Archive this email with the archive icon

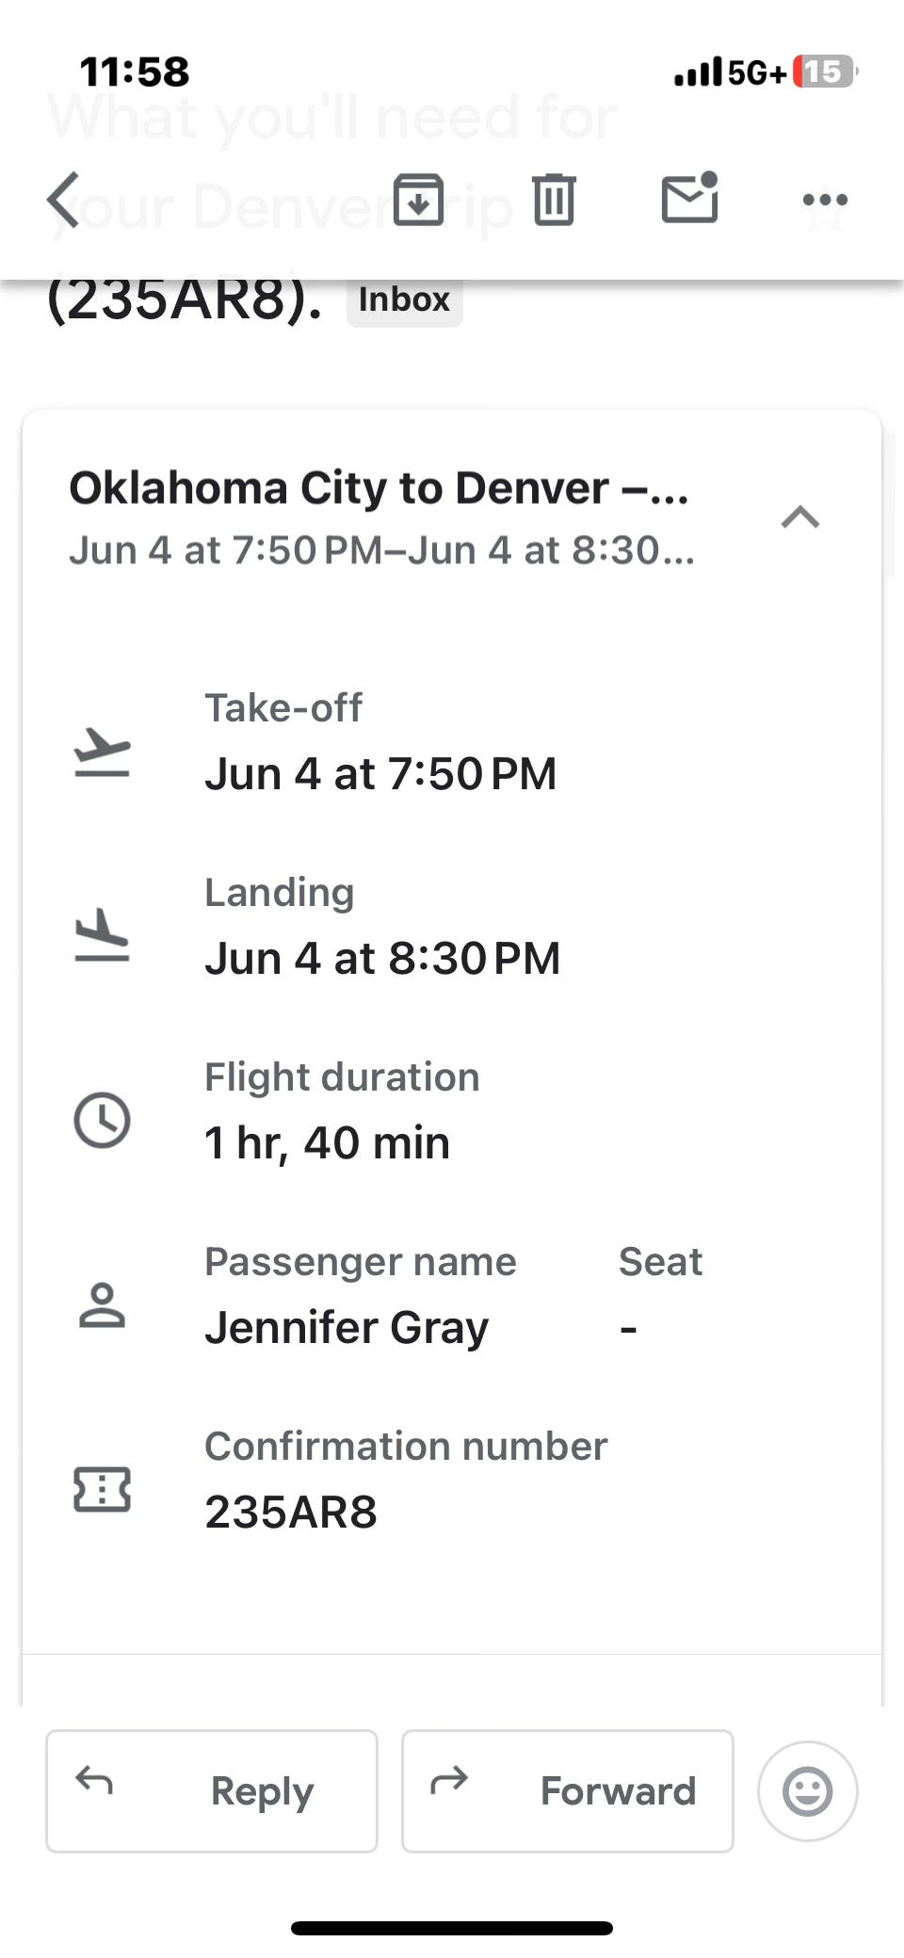[418, 200]
